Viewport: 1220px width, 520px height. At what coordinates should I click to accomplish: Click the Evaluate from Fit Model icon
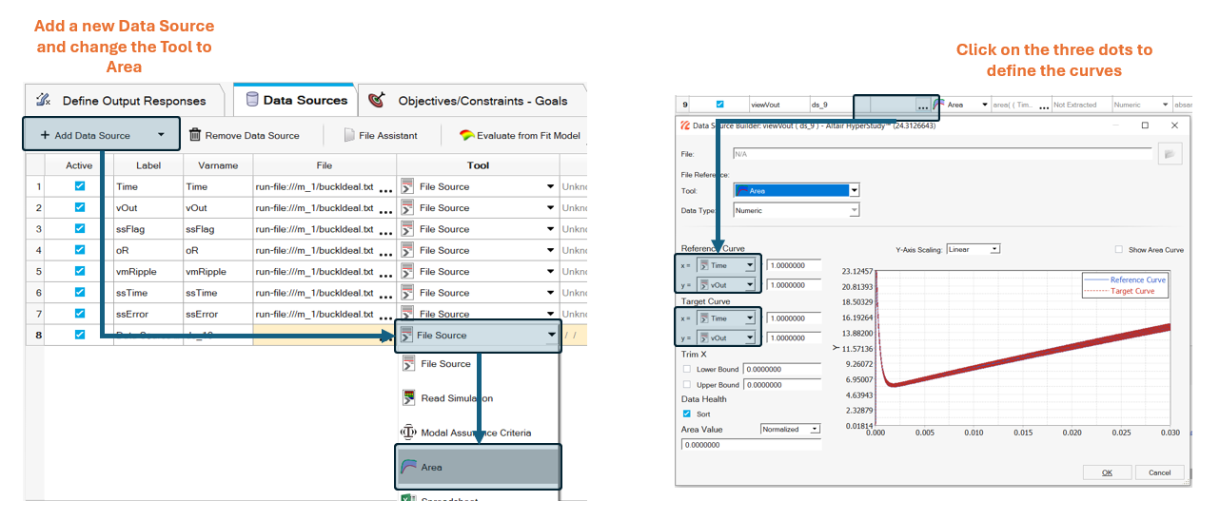pyautogui.click(x=467, y=135)
